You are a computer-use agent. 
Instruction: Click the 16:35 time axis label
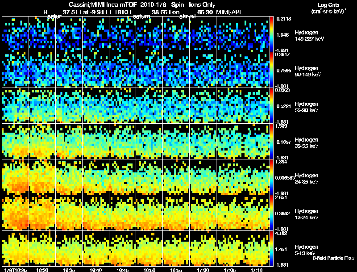[x=69, y=270]
